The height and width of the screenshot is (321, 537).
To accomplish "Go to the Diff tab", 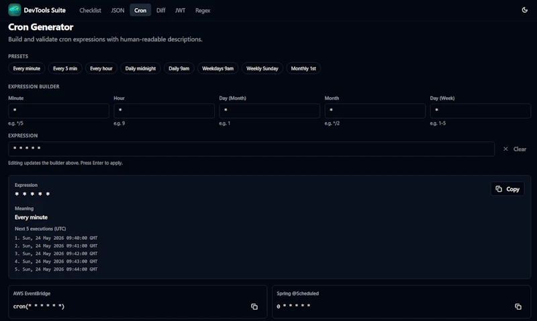I will 160,10.
